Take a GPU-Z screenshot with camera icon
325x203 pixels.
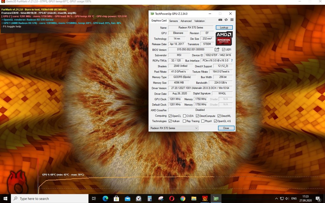pos(220,20)
